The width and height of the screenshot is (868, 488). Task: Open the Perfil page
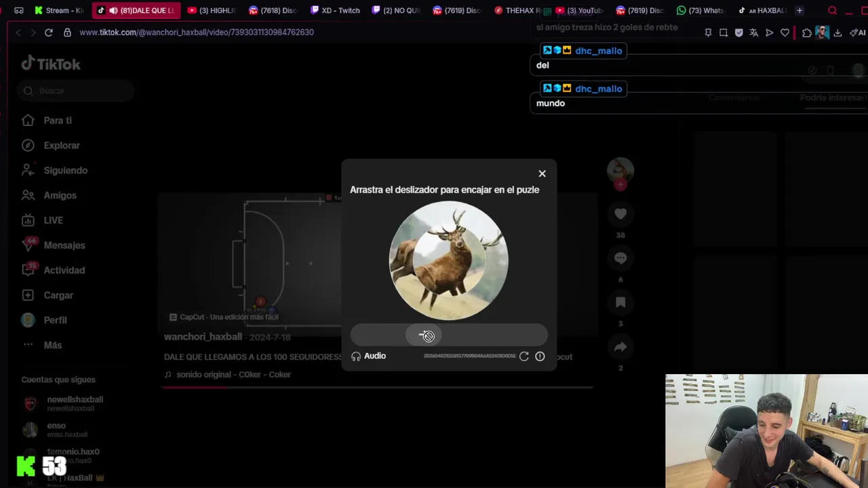[55, 320]
